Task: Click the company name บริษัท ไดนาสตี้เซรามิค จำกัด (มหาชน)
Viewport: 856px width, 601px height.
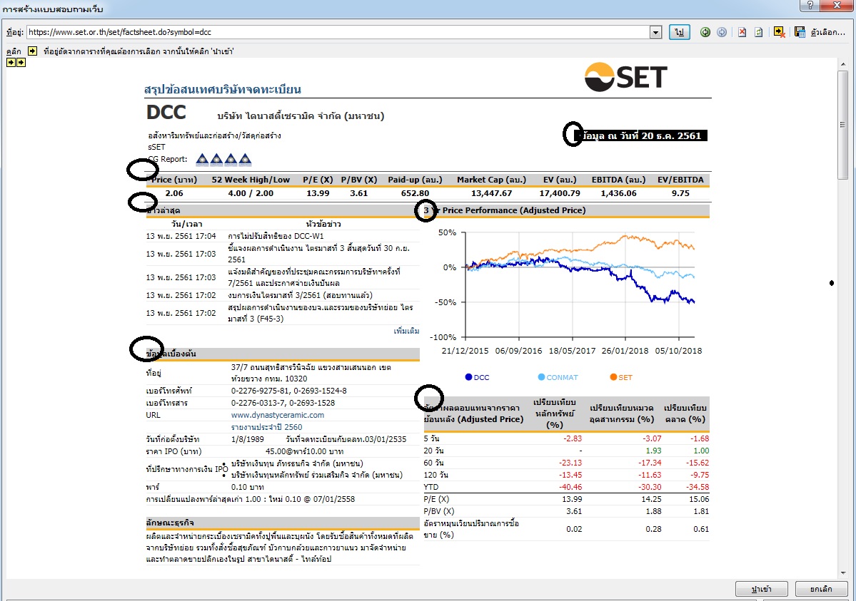Action: tap(301, 116)
